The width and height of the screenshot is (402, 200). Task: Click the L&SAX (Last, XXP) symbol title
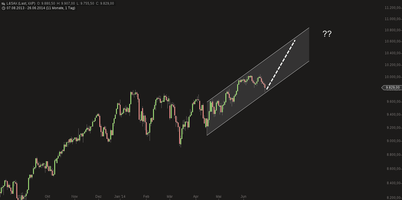coord(21,3)
